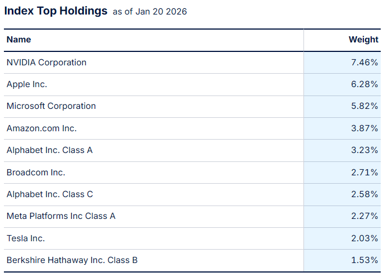Click the Weight column header

click(x=363, y=40)
